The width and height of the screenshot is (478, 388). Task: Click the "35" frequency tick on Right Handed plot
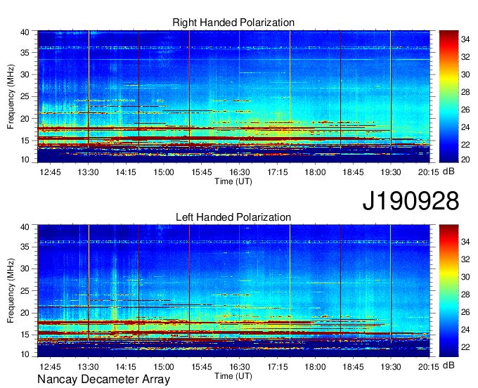click(x=25, y=53)
